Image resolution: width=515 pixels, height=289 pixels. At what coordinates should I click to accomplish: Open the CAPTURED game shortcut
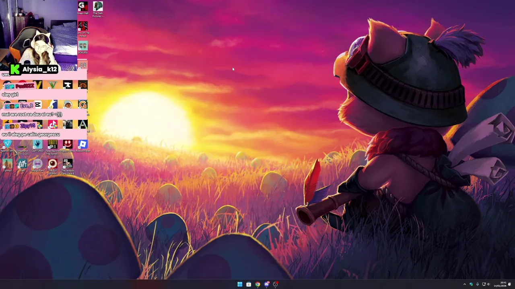click(x=37, y=147)
